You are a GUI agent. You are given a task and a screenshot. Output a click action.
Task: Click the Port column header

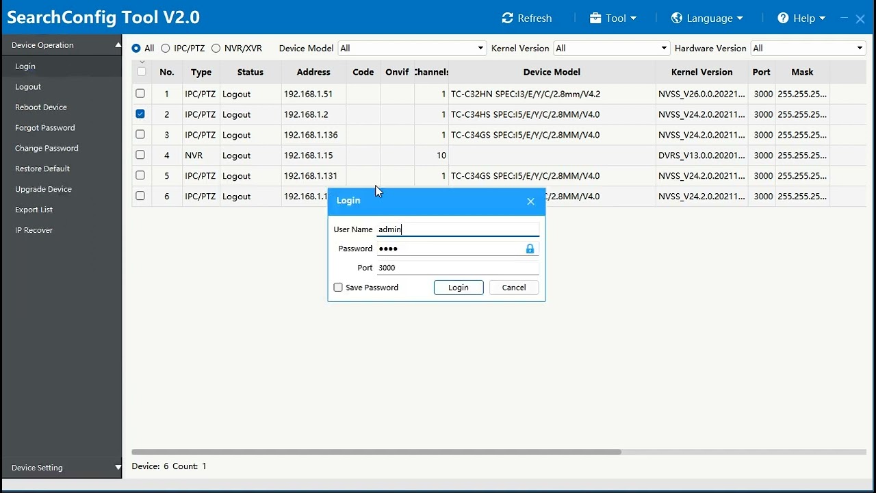pos(761,72)
